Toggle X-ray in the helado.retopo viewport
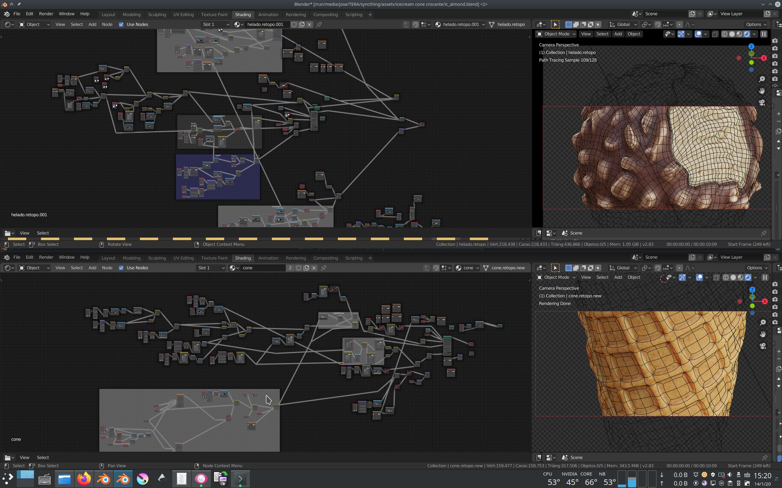This screenshot has width=782, height=488. [715, 34]
